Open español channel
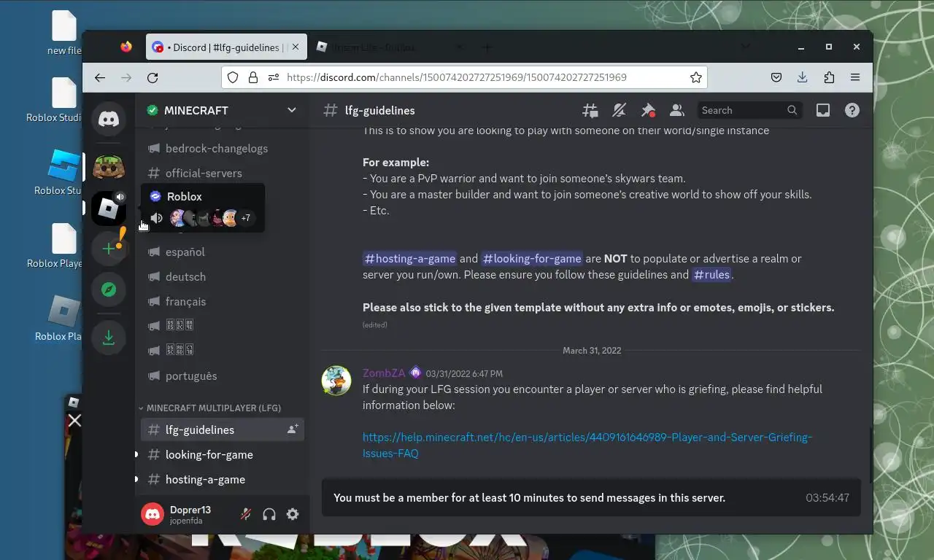Image resolution: width=934 pixels, height=560 pixels. tap(223, 252)
